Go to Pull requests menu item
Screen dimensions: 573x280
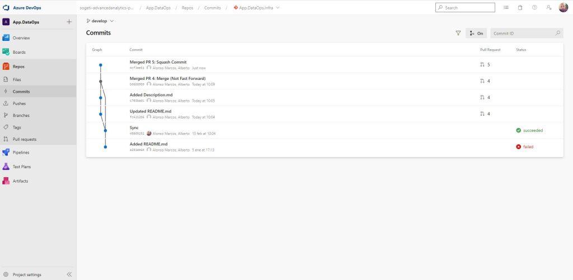(x=24, y=139)
